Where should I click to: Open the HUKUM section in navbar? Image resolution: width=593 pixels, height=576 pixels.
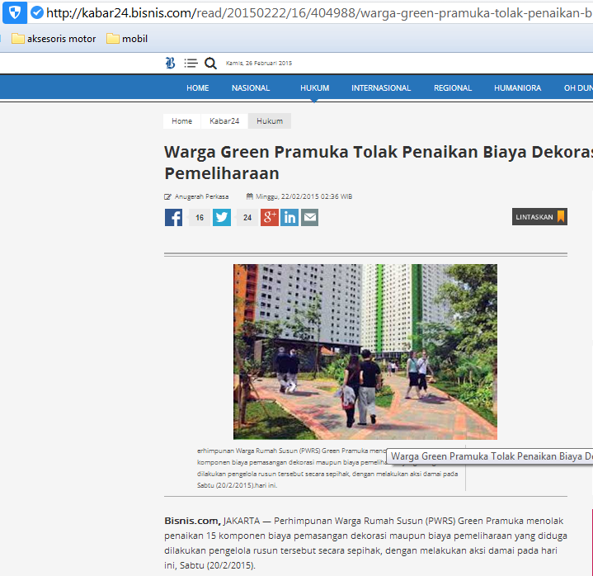[x=315, y=87]
